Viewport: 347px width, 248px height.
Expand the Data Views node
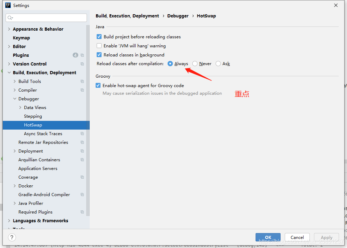click(20, 108)
